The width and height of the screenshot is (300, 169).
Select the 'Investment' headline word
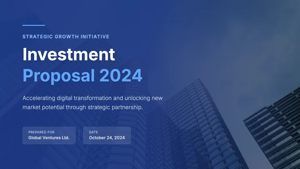click(69, 54)
